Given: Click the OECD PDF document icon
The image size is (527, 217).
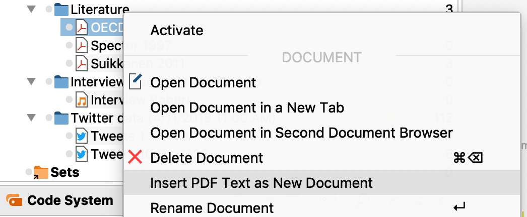Looking at the screenshot, I should [x=82, y=27].
